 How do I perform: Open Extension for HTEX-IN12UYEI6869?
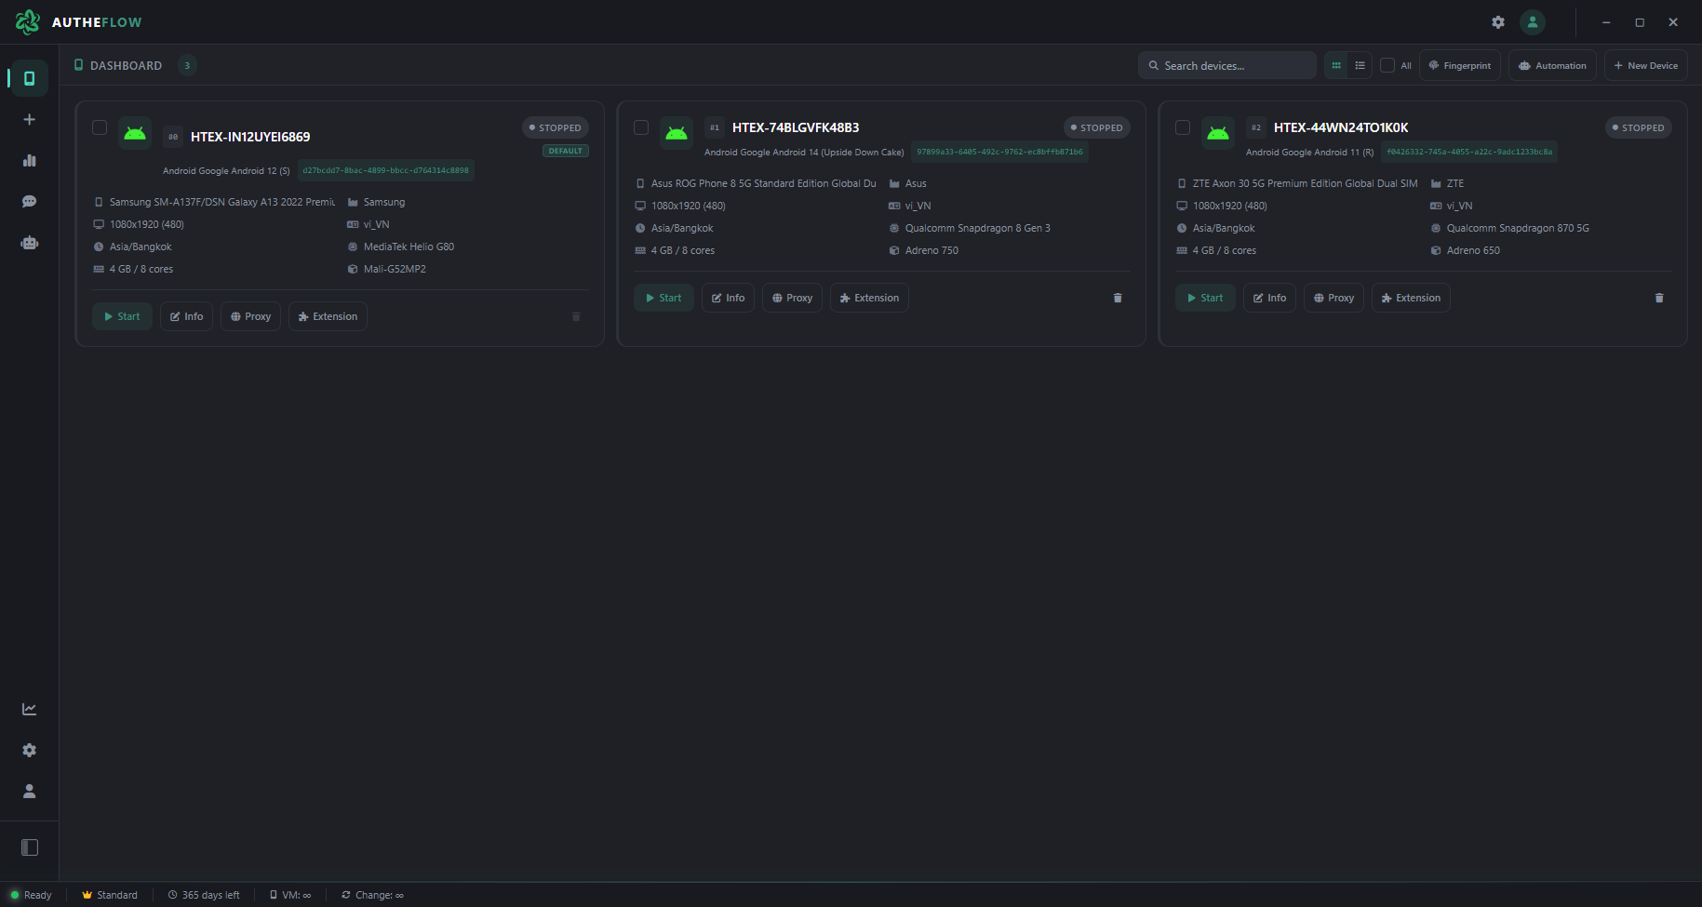328,316
